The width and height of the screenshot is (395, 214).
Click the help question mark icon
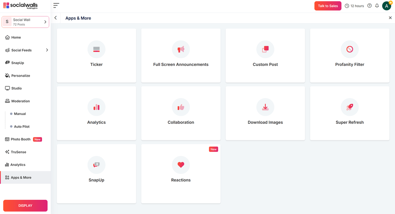pyautogui.click(x=369, y=6)
